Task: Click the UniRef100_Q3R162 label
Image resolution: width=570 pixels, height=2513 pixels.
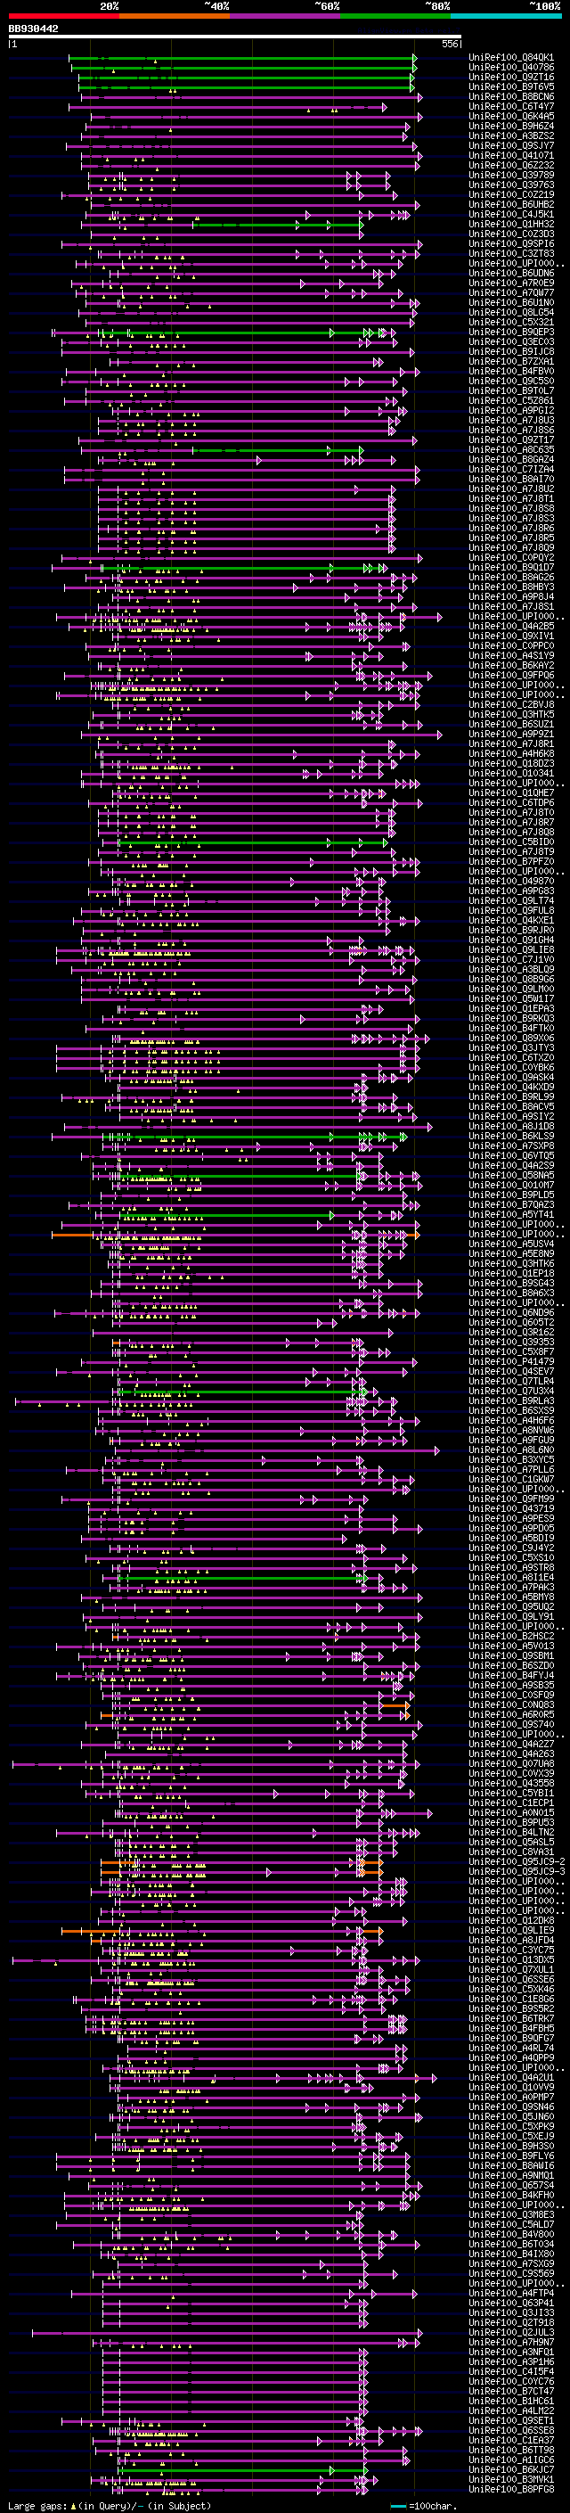Action: pos(511,1332)
